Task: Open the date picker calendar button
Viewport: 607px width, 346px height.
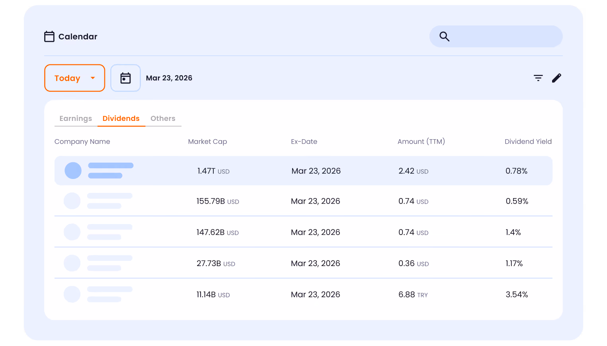Action: pos(125,78)
